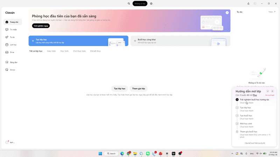Click the Không có lớp black pill
This screenshot has height=157, width=280.
point(140,3)
